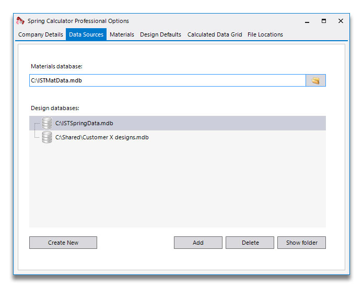Screen dimensions: 363x288
Task: Click the Show folder button
Action: point(301,243)
